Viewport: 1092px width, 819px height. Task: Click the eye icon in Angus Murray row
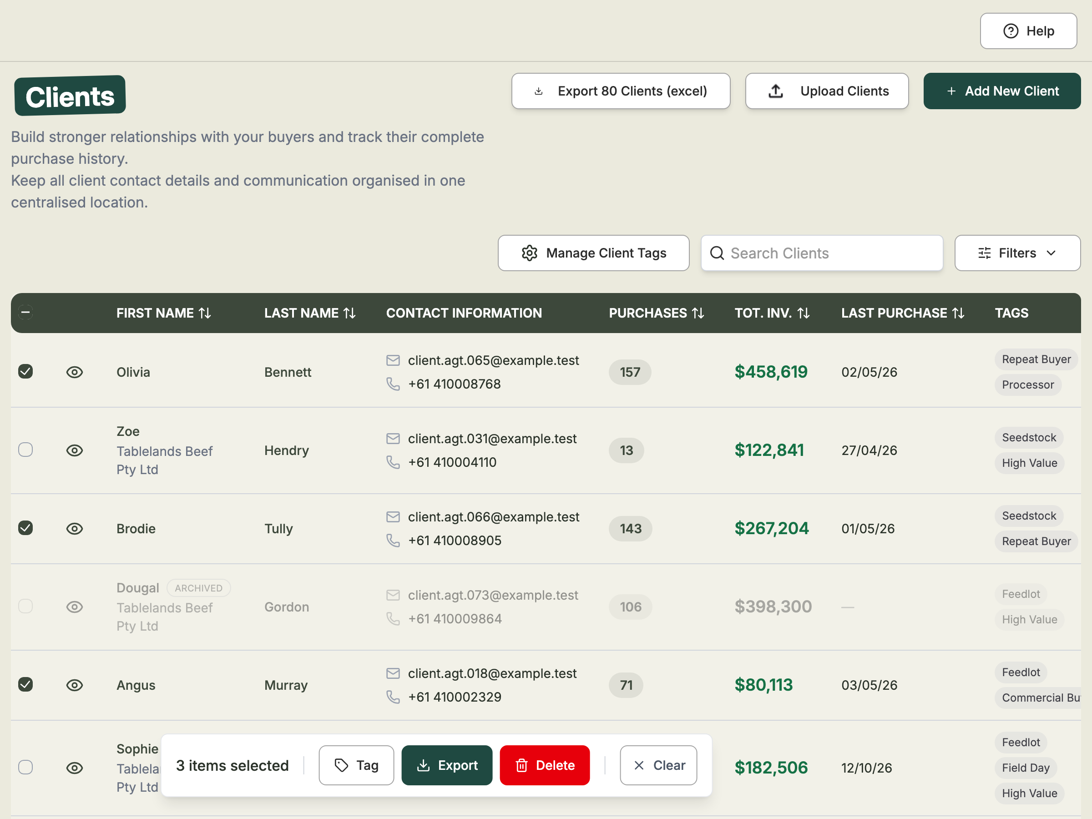tap(75, 685)
